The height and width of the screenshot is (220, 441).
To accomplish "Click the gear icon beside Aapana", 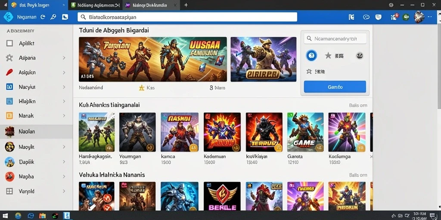I will pyautogui.click(x=9, y=58).
